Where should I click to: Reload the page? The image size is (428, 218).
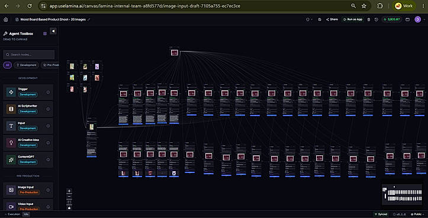click(x=30, y=6)
